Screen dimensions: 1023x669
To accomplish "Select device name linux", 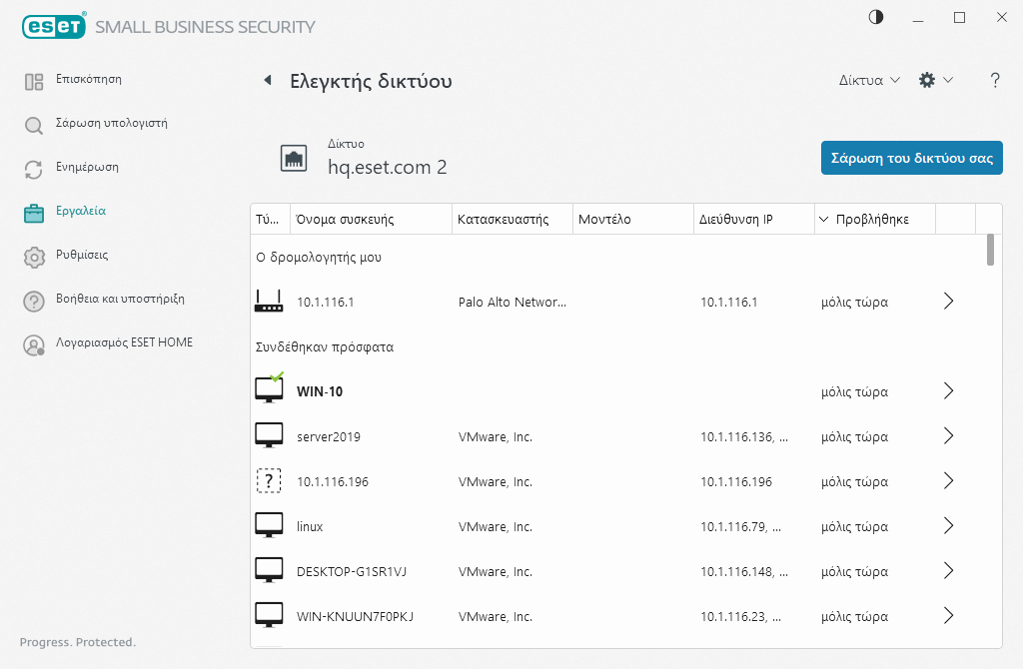I will point(310,527).
